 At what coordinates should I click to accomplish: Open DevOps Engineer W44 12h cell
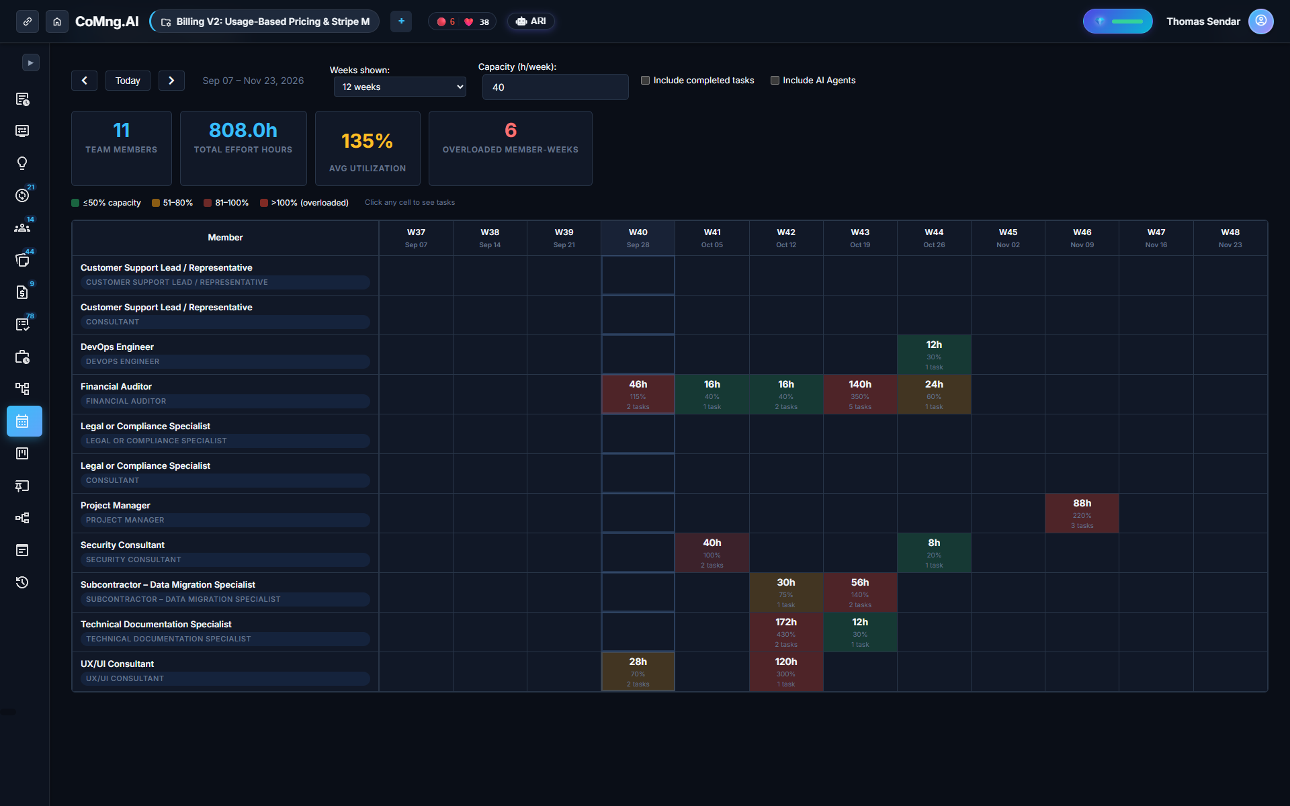[934, 355]
